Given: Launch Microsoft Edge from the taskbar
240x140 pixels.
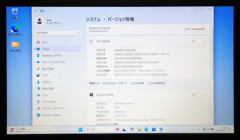Looking at the screenshot, I should (147, 129).
